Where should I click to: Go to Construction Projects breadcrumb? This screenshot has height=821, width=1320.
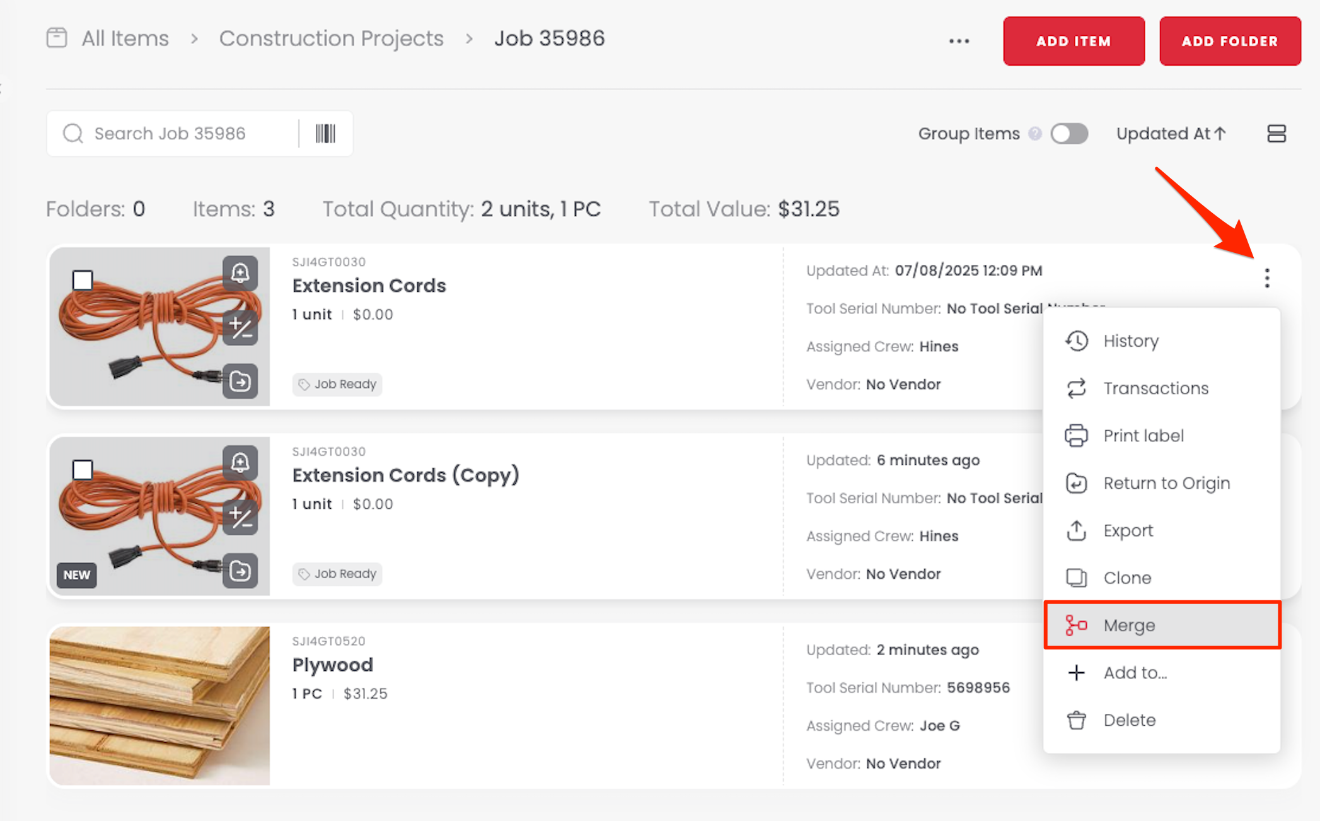(x=331, y=38)
